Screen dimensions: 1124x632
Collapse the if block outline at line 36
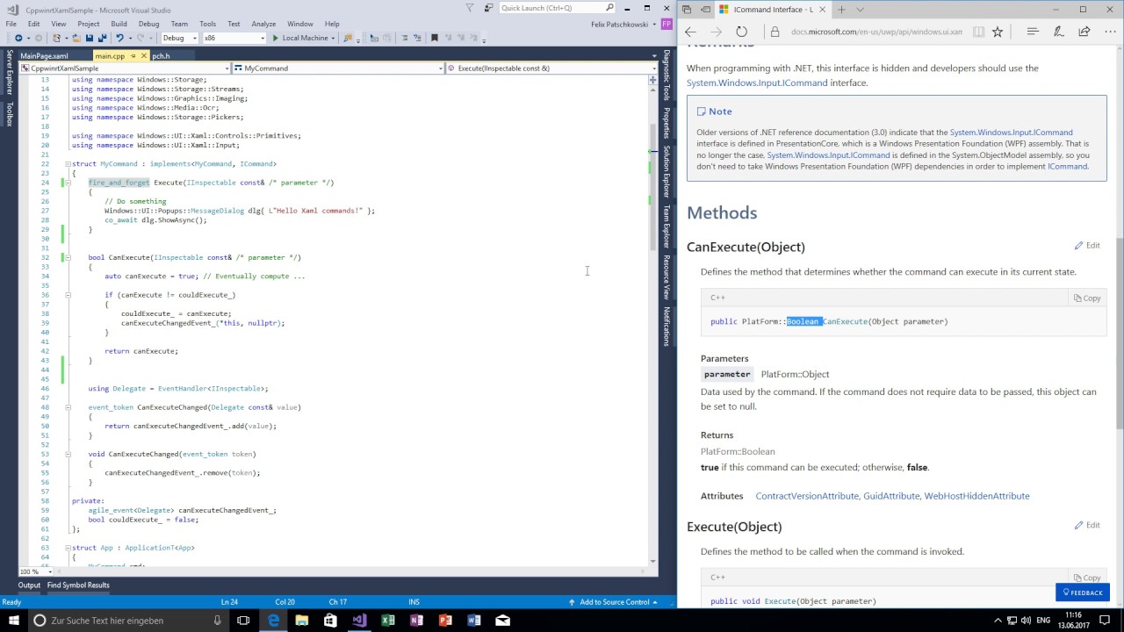[68, 295]
